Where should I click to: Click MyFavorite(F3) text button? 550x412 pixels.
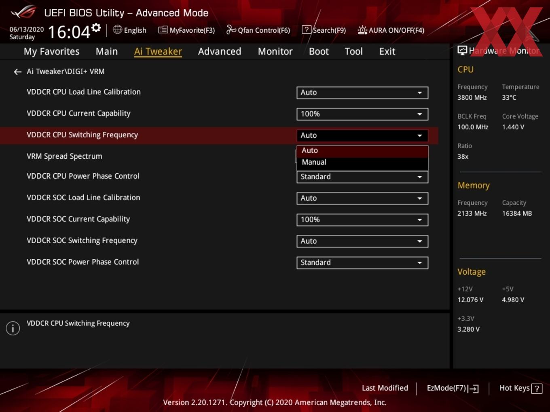[192, 30]
